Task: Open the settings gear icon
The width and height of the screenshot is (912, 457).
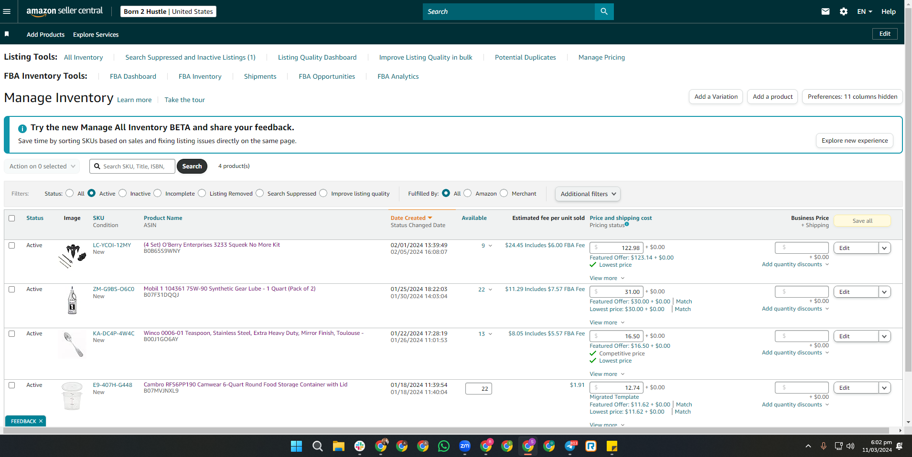Action: click(x=844, y=11)
